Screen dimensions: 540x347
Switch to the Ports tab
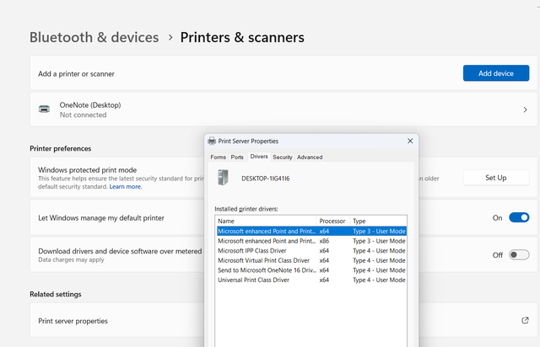click(237, 157)
